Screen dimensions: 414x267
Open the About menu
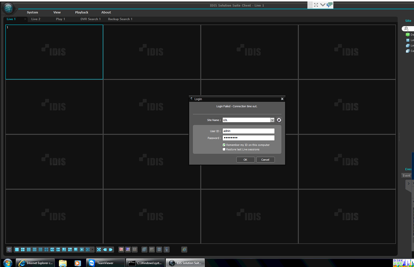click(x=106, y=12)
